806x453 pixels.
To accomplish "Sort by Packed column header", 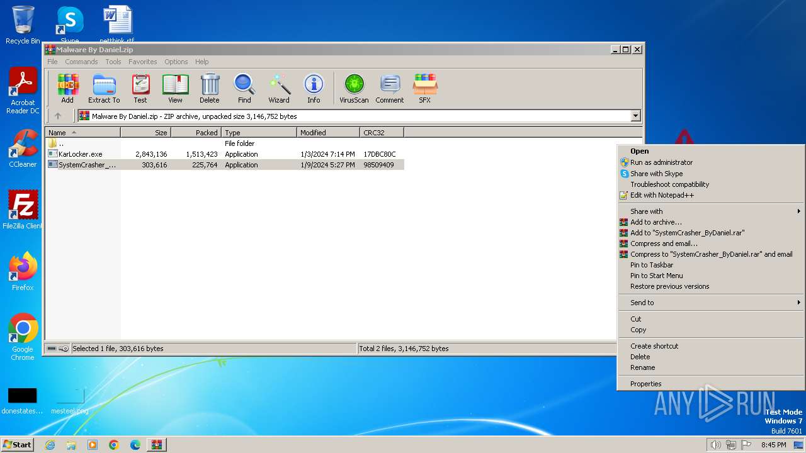I will (x=196, y=133).
